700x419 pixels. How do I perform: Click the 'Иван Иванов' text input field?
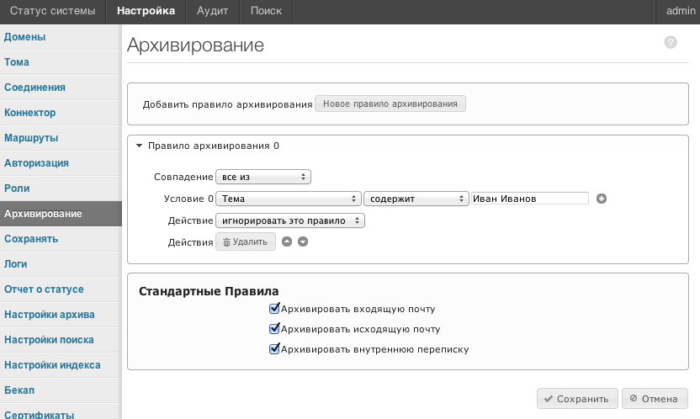(x=530, y=199)
